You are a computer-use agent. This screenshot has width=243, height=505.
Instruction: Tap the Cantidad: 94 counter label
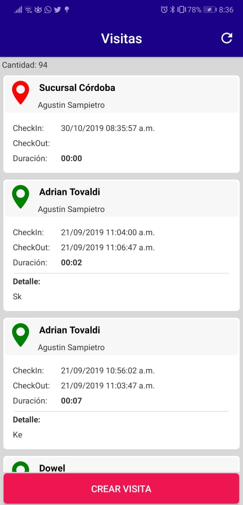click(25, 65)
